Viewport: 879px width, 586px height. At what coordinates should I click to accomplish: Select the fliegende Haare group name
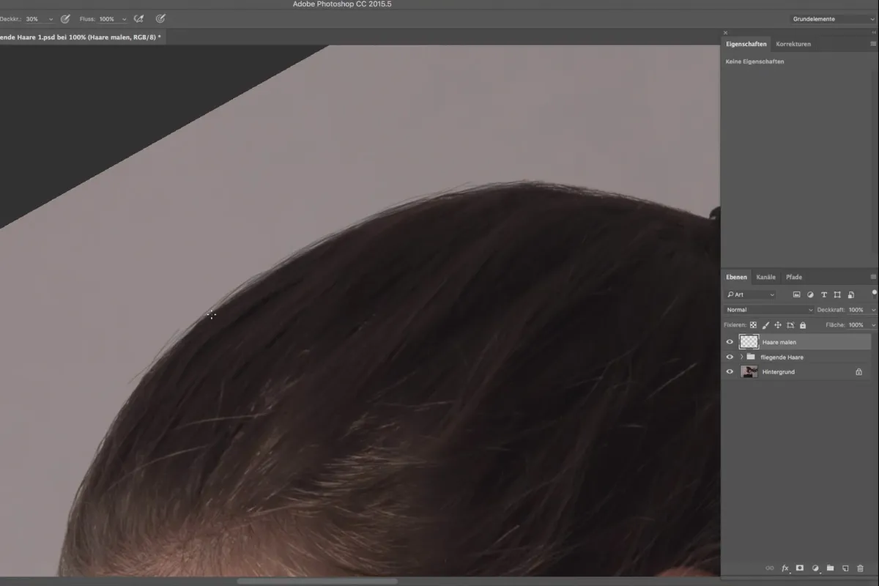pos(782,357)
